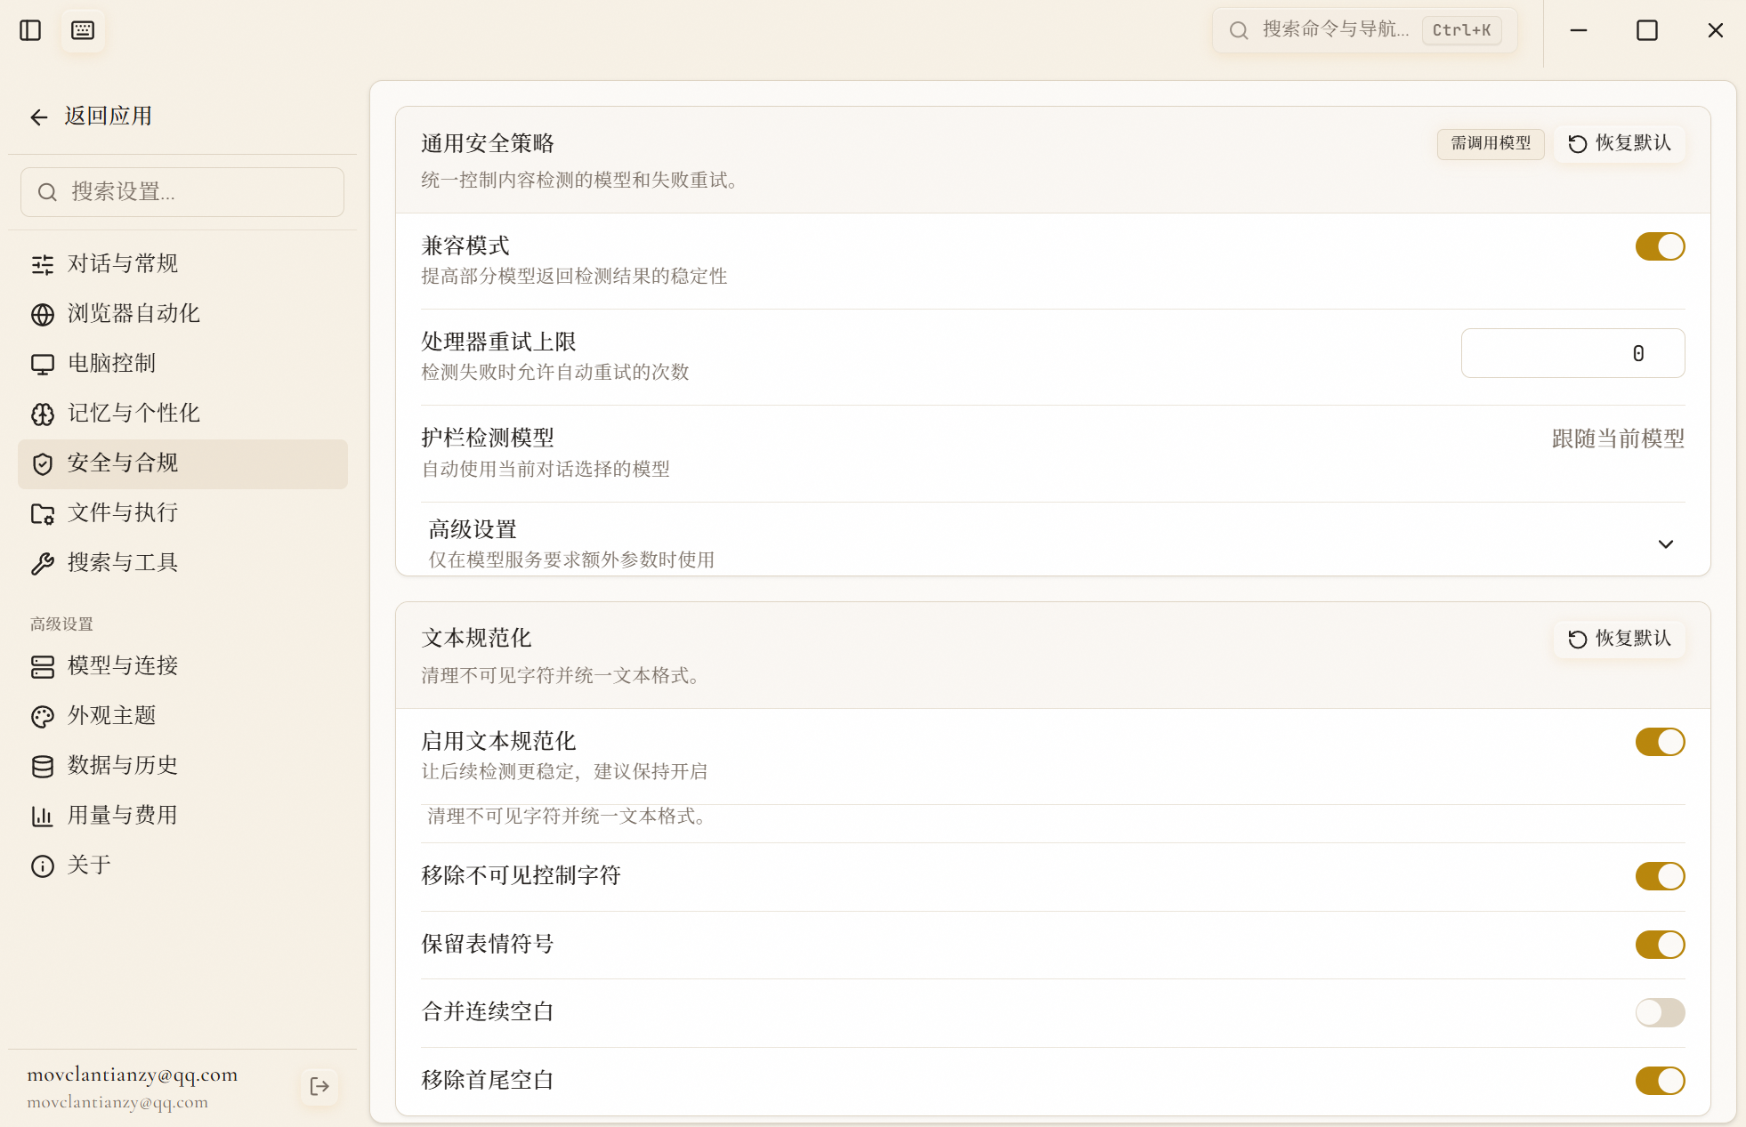
Task: Click the server icon for 模型与连接
Action: click(43, 666)
